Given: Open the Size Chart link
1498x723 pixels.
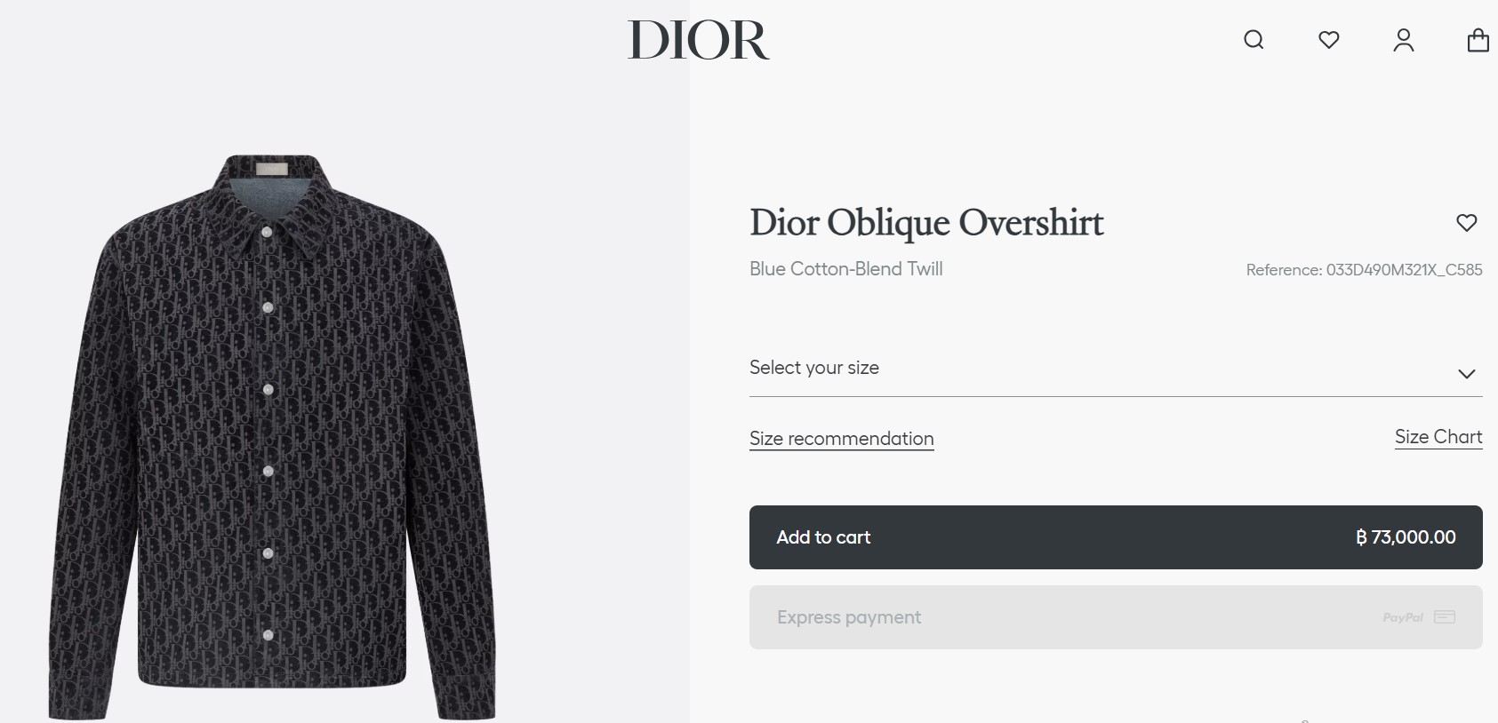Looking at the screenshot, I should pos(1438,437).
